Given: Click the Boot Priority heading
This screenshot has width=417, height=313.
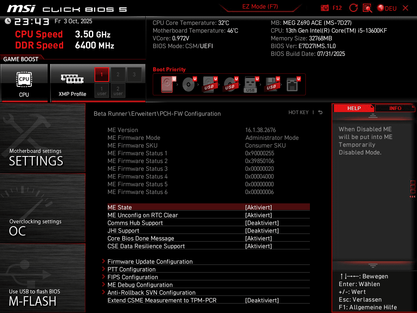Looking at the screenshot, I should coord(169,69).
